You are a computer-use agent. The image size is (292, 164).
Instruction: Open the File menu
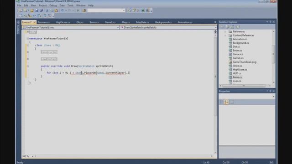(x=19, y=5)
